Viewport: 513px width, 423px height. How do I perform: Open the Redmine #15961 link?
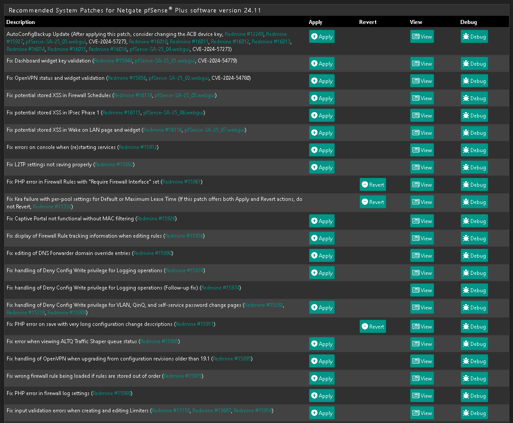(x=182, y=182)
